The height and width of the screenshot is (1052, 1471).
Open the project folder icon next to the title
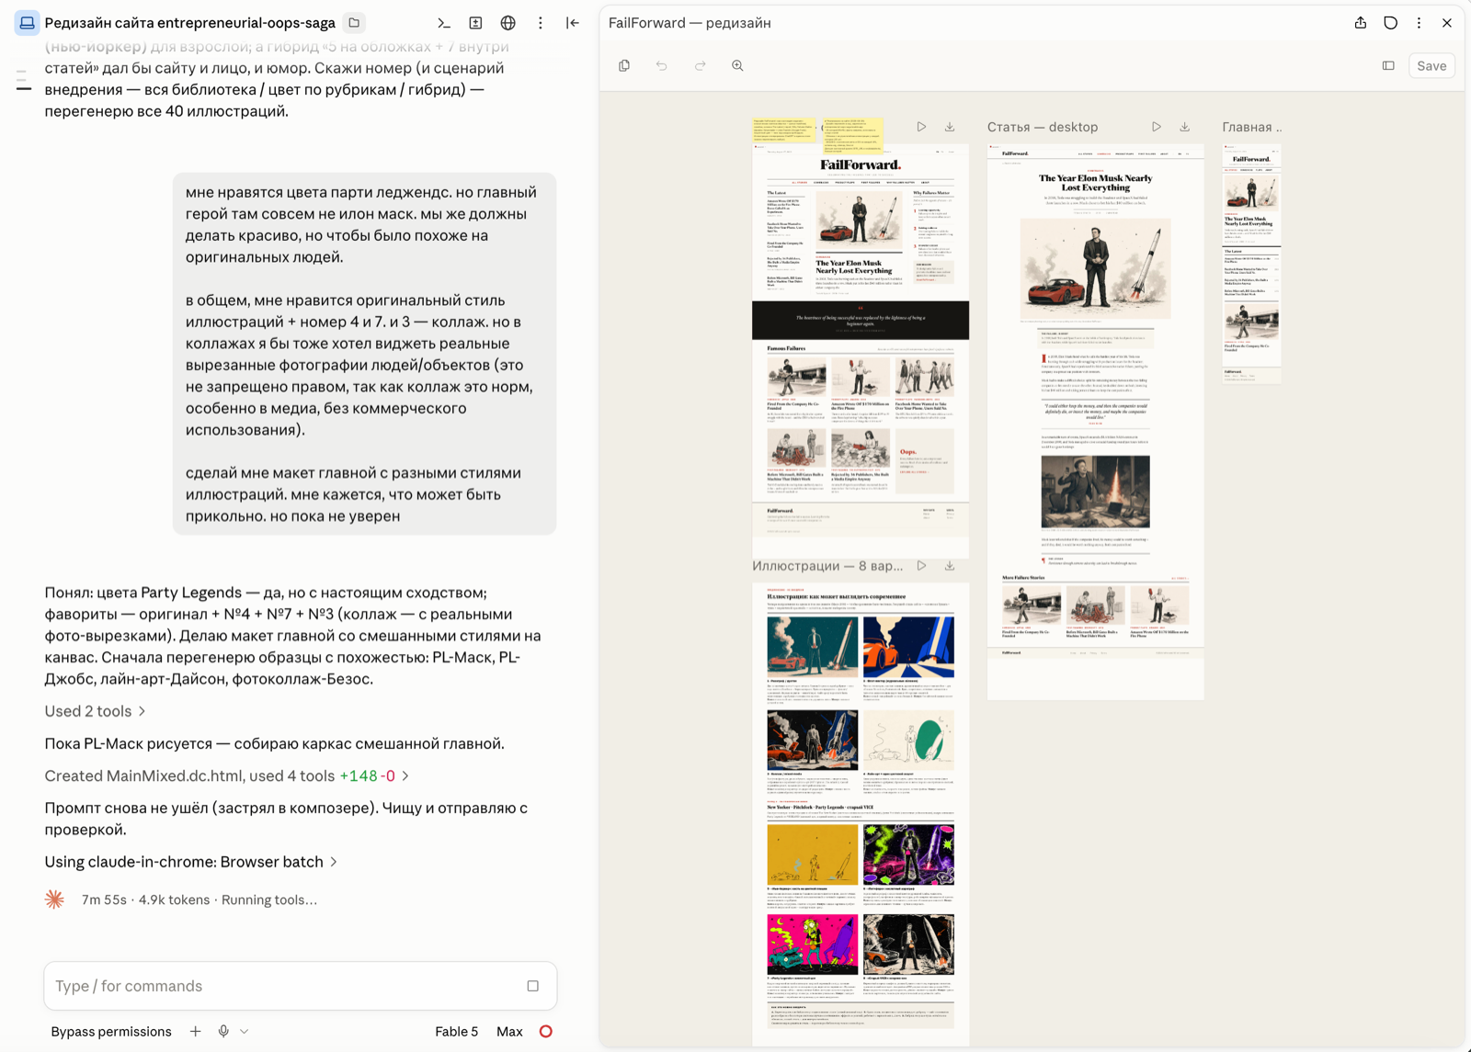tap(354, 23)
